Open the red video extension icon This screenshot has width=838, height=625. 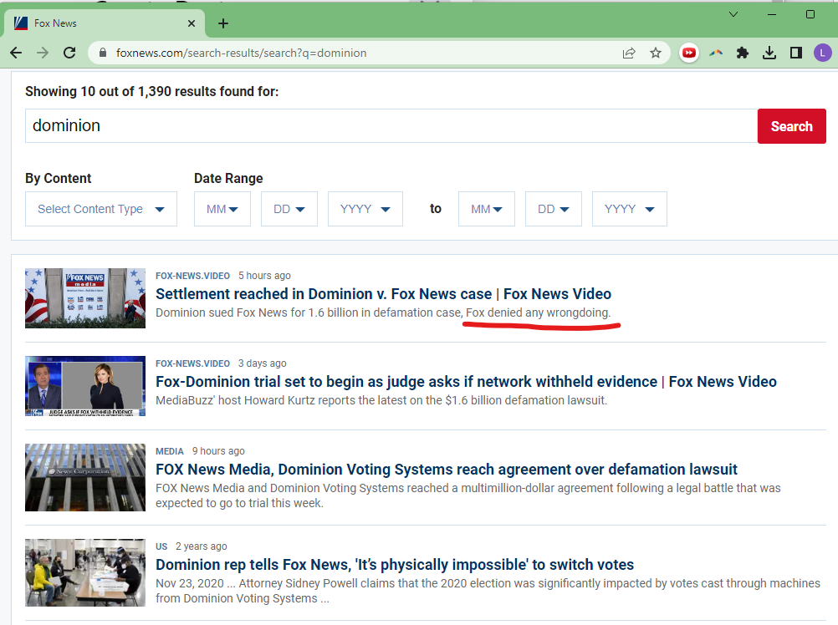[x=689, y=53]
